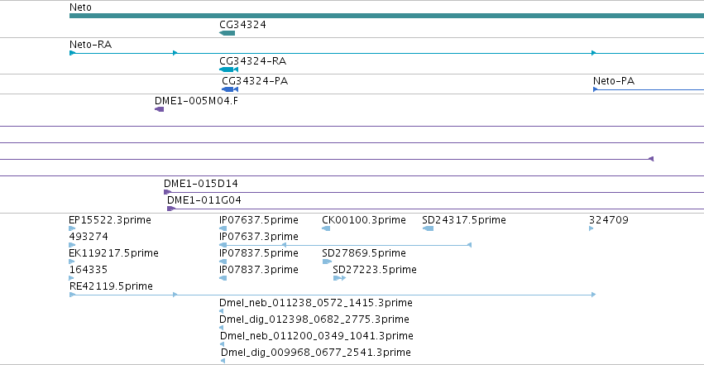
Task: Click the CG34324 label text
Action: (x=242, y=25)
